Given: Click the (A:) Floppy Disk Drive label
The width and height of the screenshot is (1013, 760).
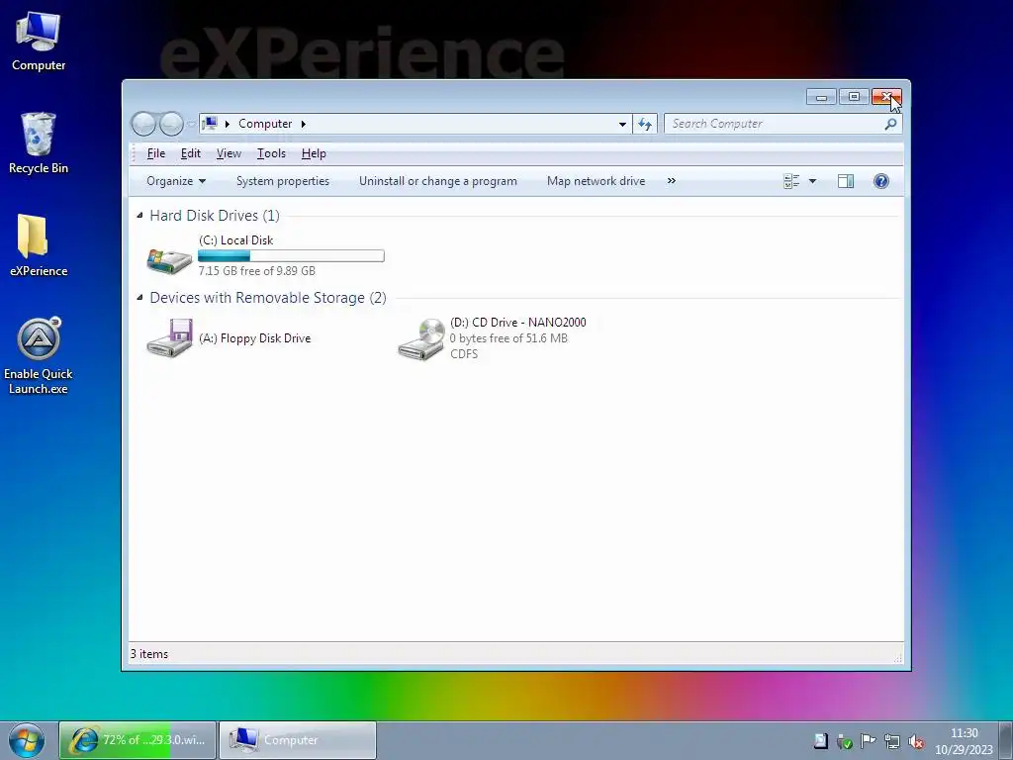Looking at the screenshot, I should tap(254, 338).
